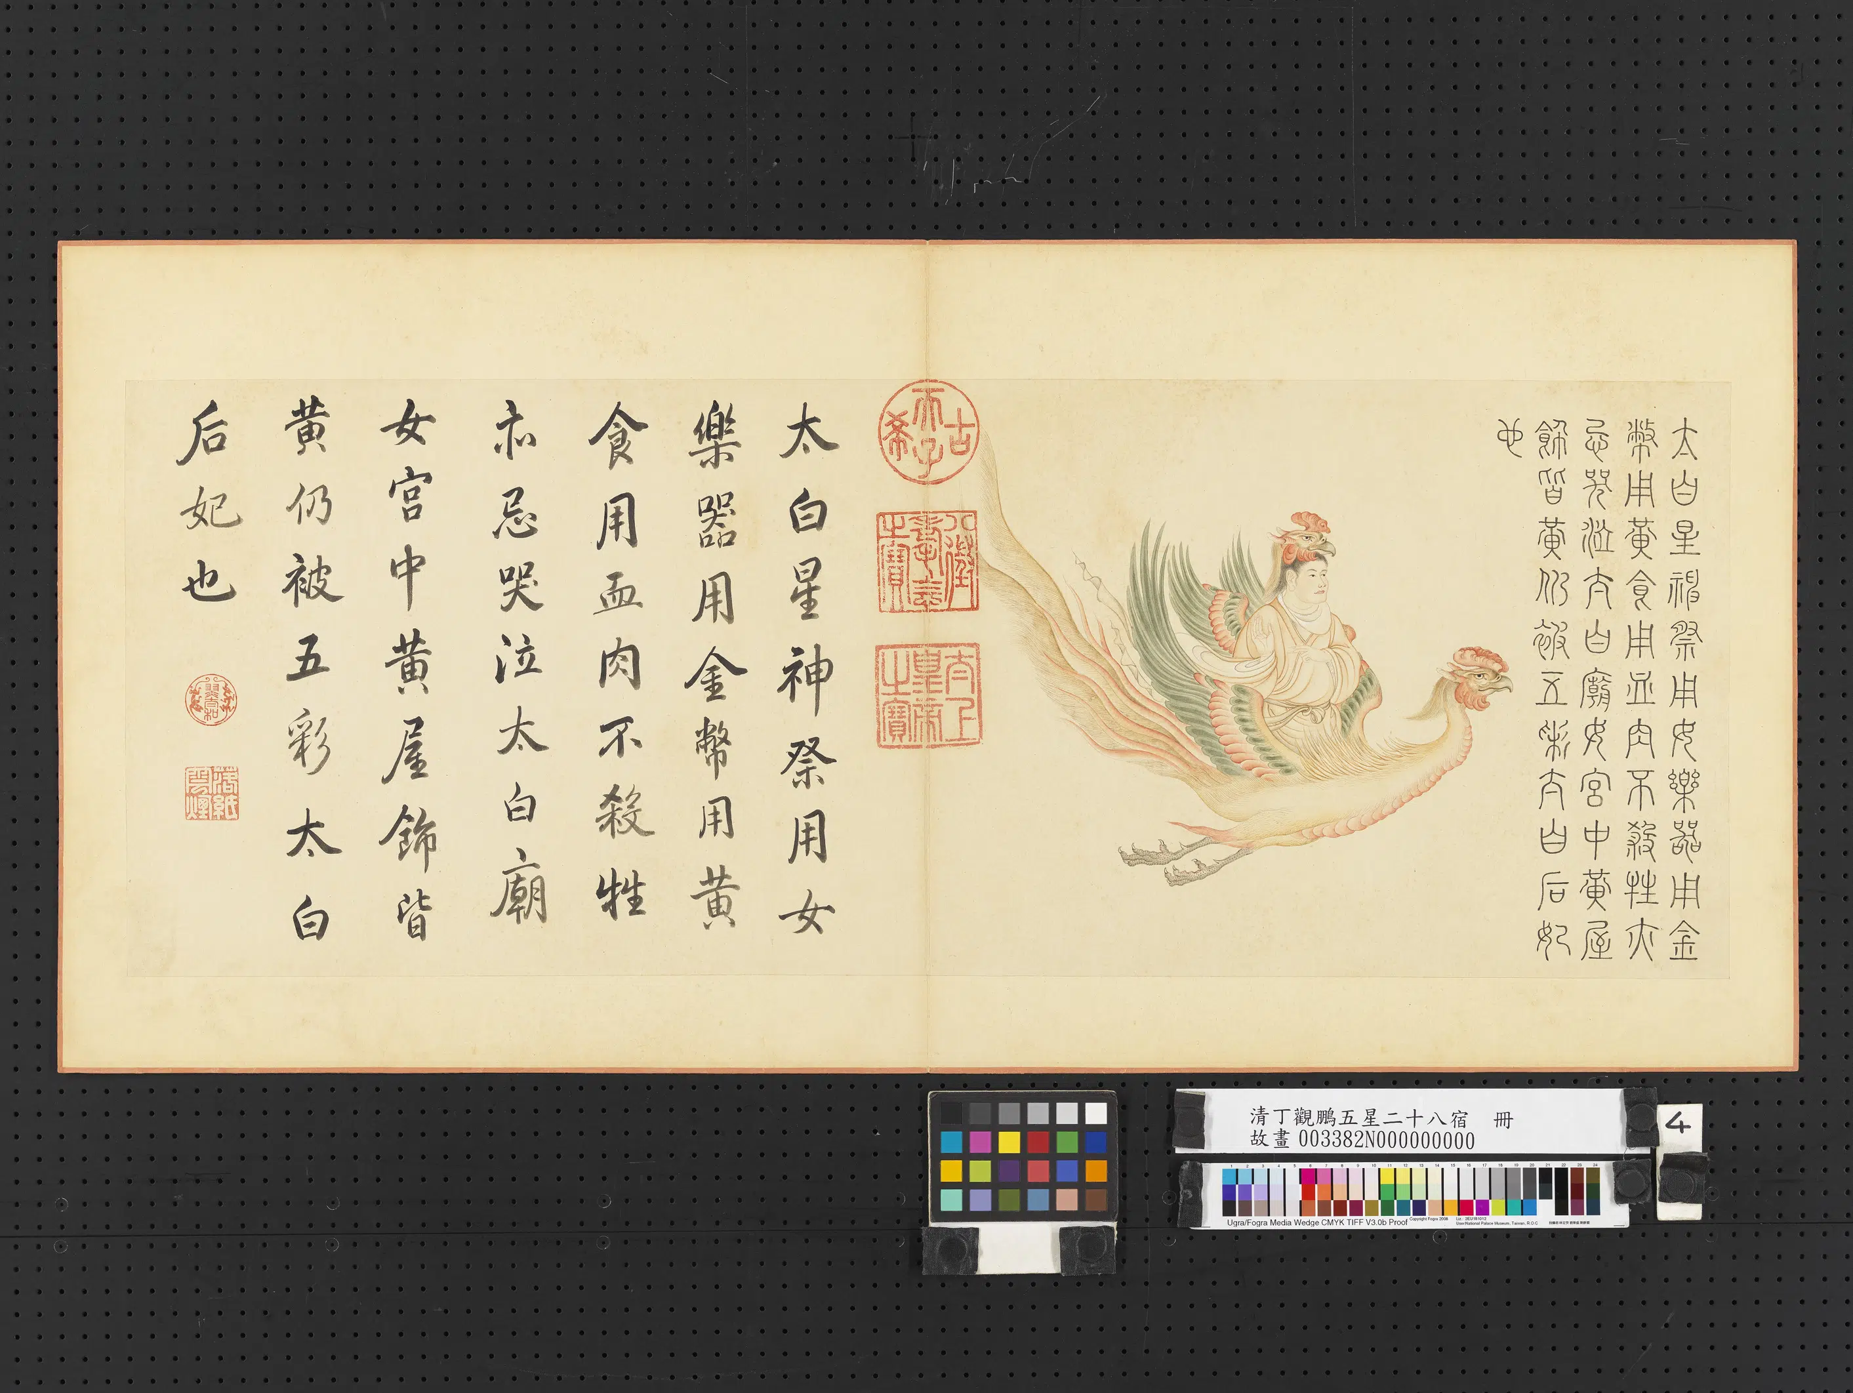This screenshot has height=1393, width=1853.
Task: Click the 'Ugra/Fogra Media Wedge CMYK TIFF V3.0b Proof' caption
Action: 1317,1222
